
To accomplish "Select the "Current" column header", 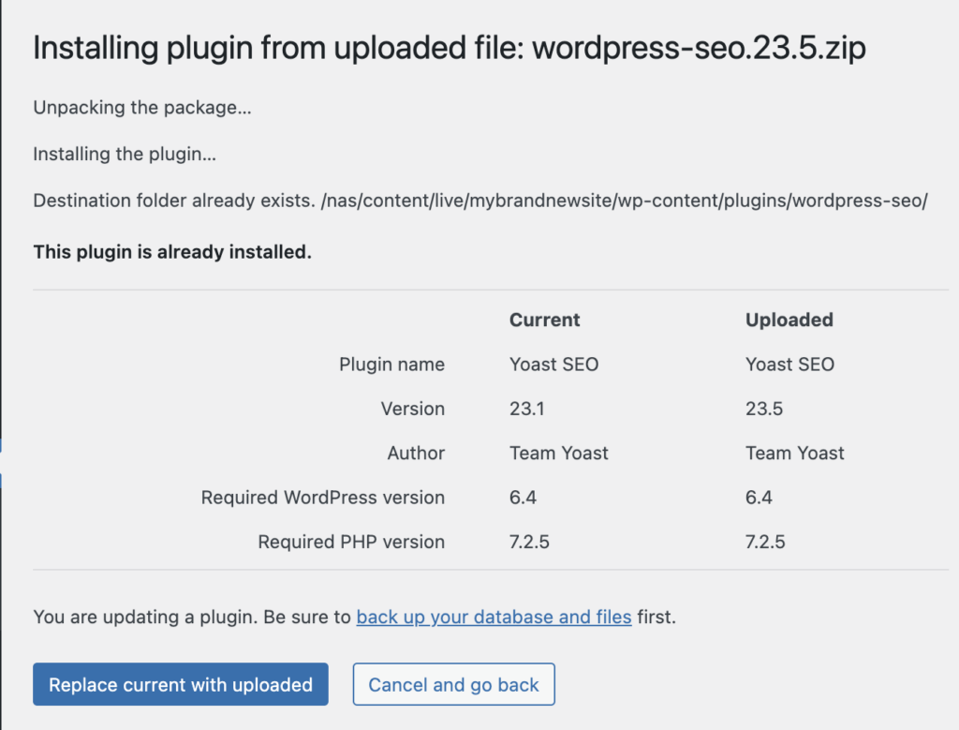I will [544, 320].
